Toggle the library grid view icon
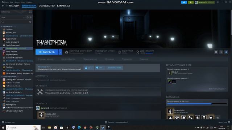This screenshot has height=130, width=232. click(30, 12)
